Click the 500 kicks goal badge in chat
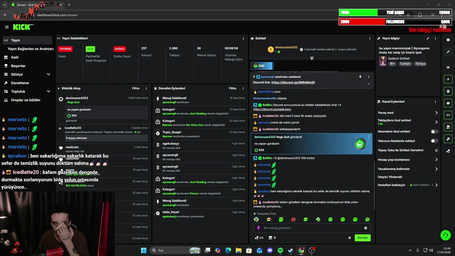 (x=262, y=66)
